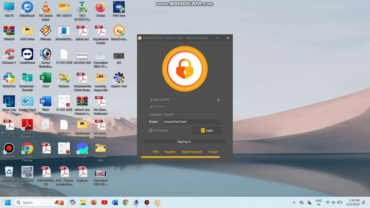The width and height of the screenshot is (370, 208).
Task: Open This PC desktop icon
Action: click(x=9, y=9)
